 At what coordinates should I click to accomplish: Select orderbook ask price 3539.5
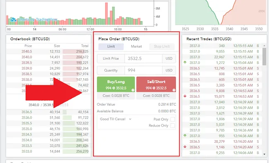26,63
